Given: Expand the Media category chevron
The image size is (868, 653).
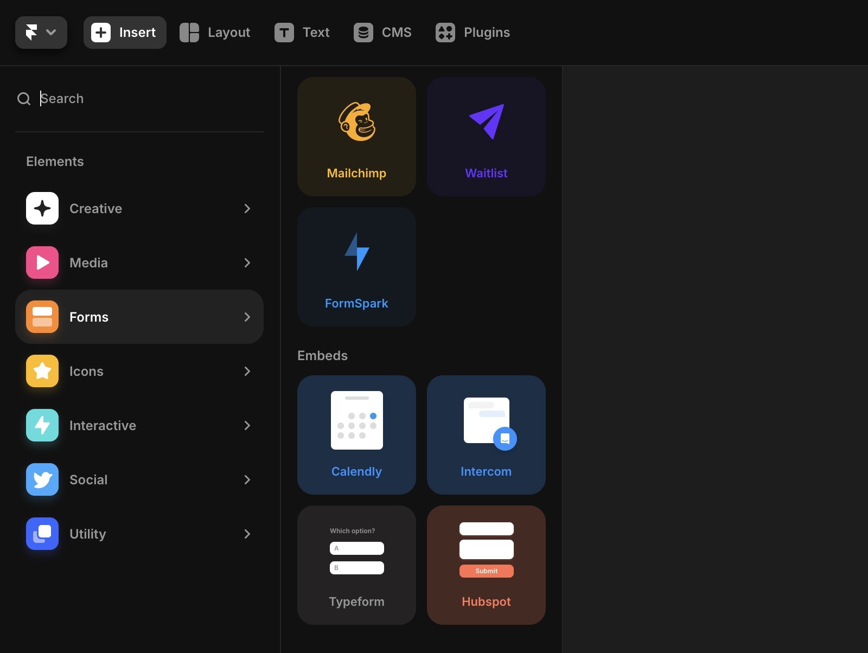Looking at the screenshot, I should tap(247, 263).
